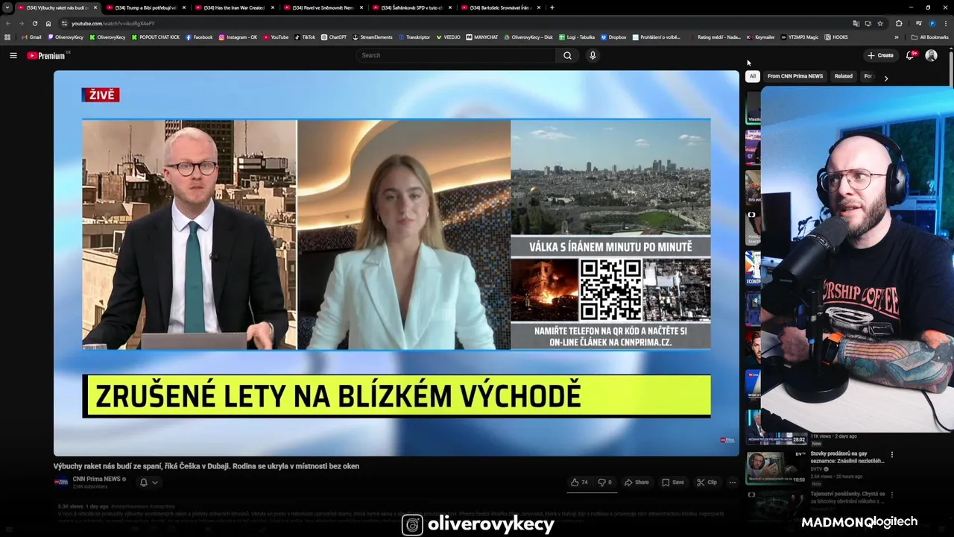This screenshot has width=954, height=537.
Task: Open the account avatar menu
Action: click(x=931, y=55)
